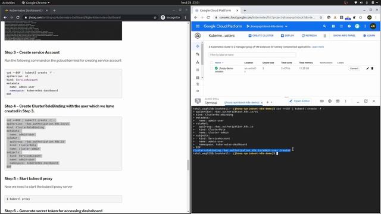
Task: Open the three-dot settings menu in Cloud header
Action: point(365,26)
